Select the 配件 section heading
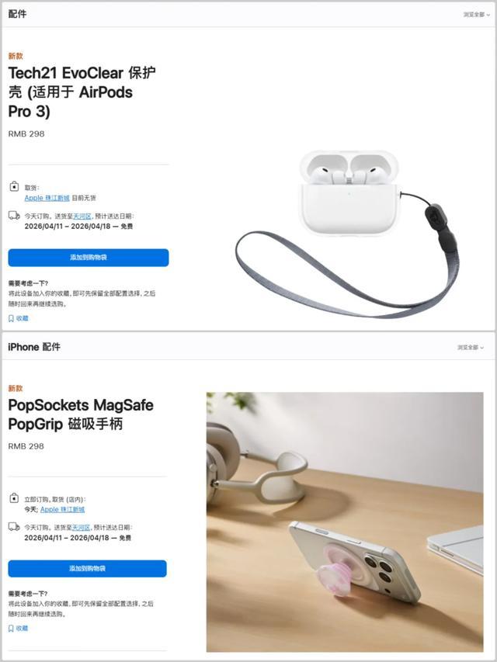497x662 pixels. tap(17, 14)
